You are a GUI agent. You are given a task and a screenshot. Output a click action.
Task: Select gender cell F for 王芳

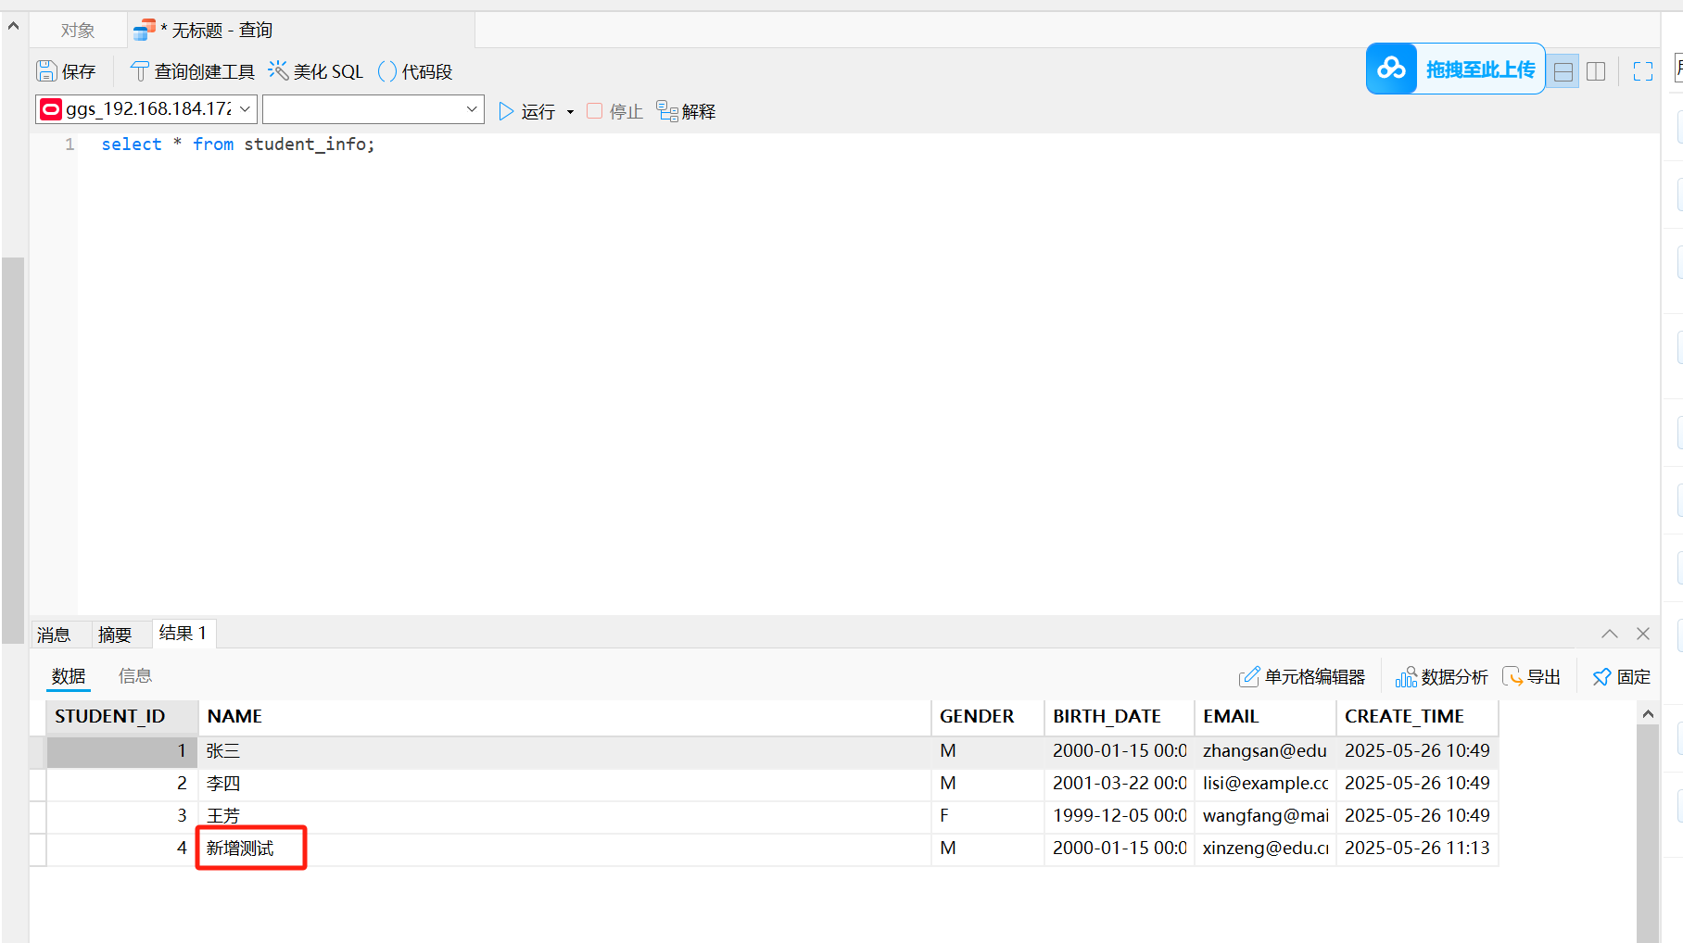point(988,816)
